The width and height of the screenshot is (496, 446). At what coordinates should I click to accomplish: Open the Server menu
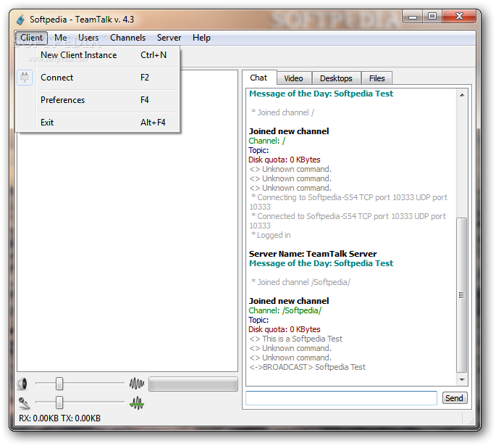[x=169, y=38]
